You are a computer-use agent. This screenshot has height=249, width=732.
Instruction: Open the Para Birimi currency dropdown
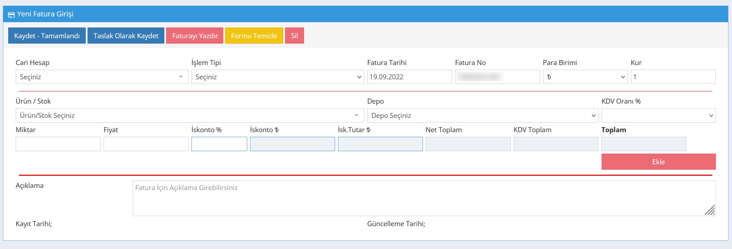[x=585, y=77]
